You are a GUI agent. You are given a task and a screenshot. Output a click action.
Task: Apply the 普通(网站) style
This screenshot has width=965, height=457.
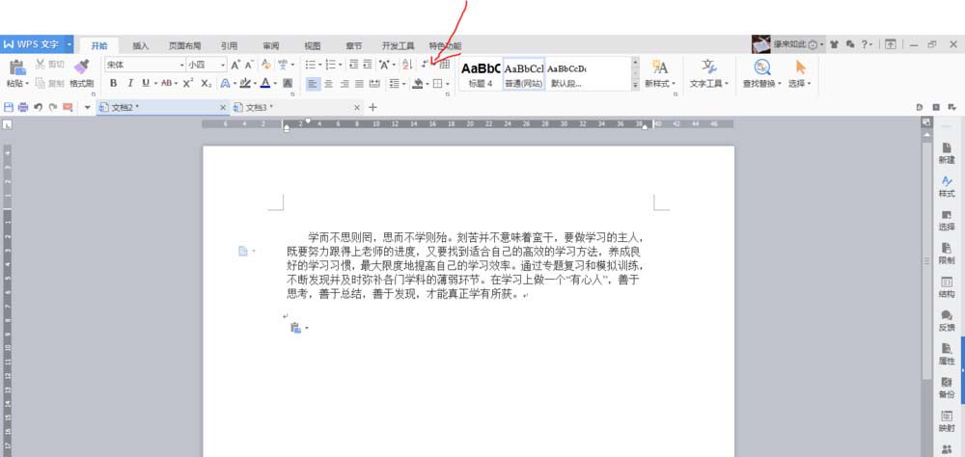524,74
